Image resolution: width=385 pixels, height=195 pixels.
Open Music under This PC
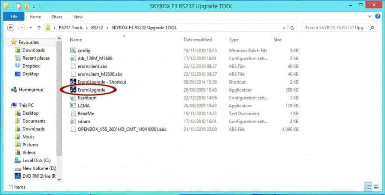[29, 137]
